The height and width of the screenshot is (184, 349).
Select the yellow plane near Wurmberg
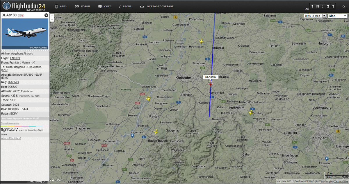tap(251, 112)
